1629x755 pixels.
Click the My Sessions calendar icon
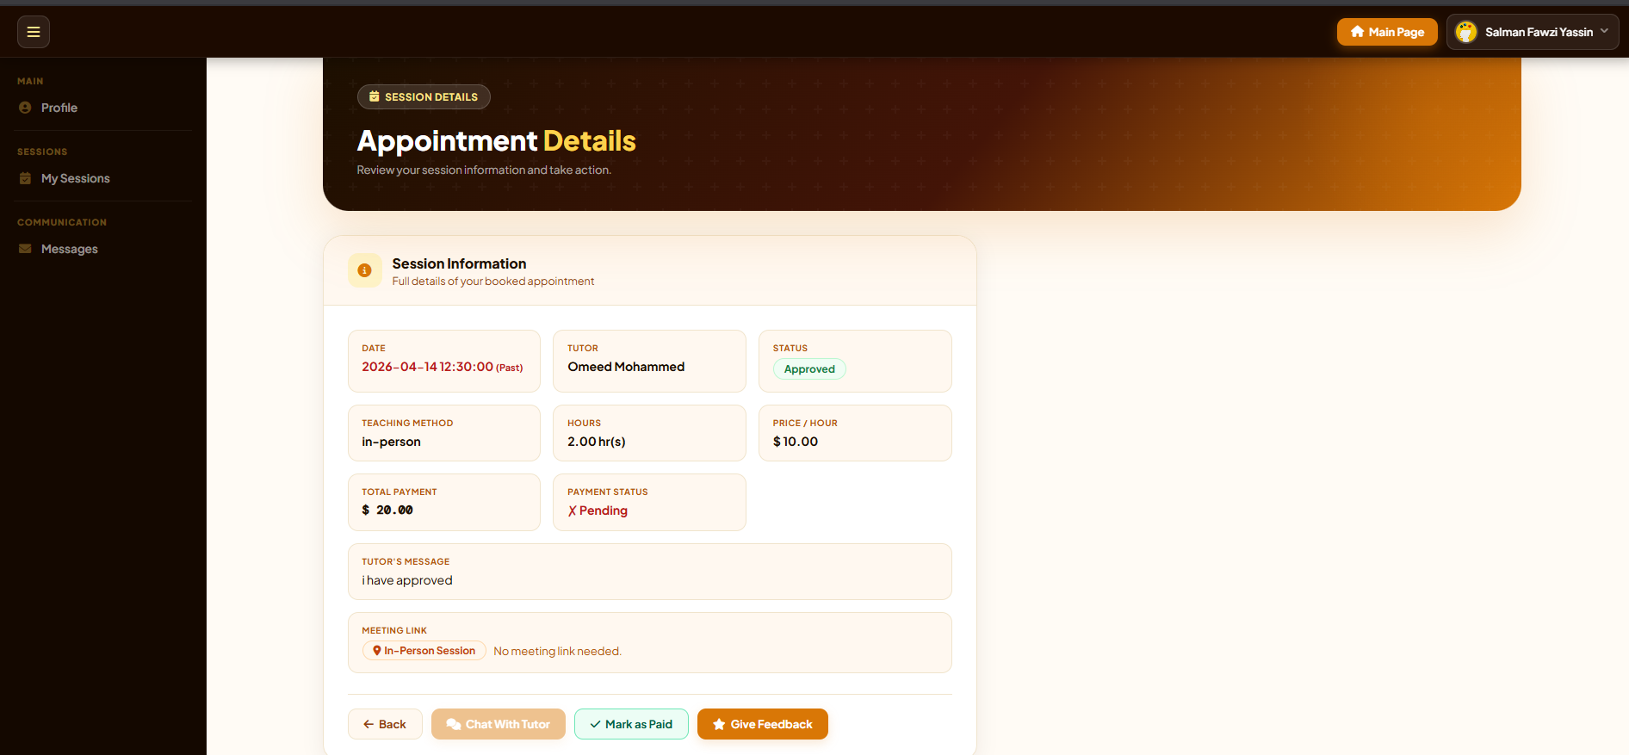pyautogui.click(x=25, y=178)
